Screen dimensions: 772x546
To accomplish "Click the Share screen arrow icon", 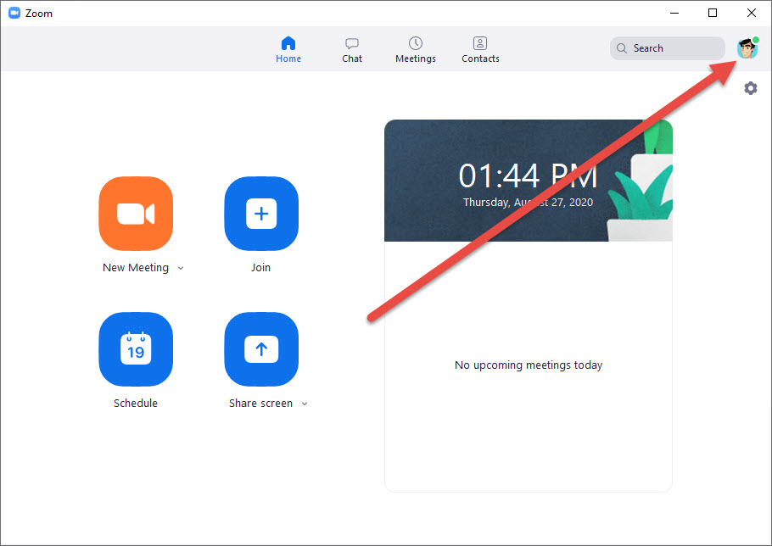I will tap(261, 349).
